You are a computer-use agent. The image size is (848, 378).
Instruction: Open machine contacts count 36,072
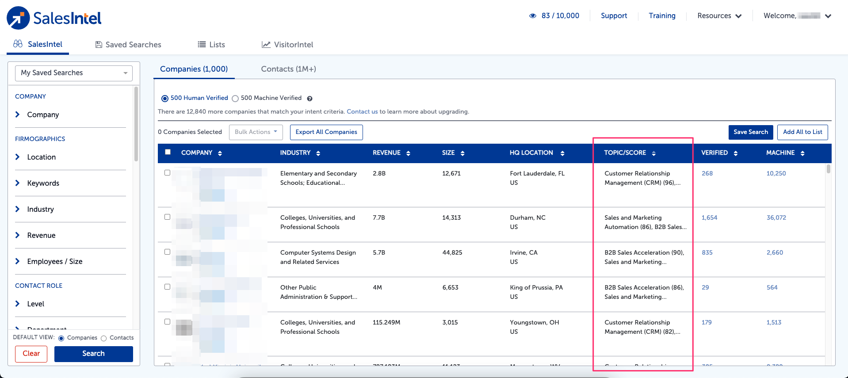[x=776, y=218]
